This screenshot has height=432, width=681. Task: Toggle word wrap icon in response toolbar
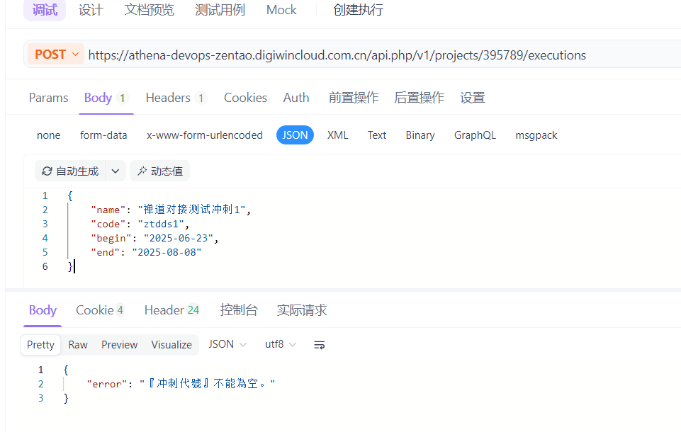pyautogui.click(x=319, y=345)
